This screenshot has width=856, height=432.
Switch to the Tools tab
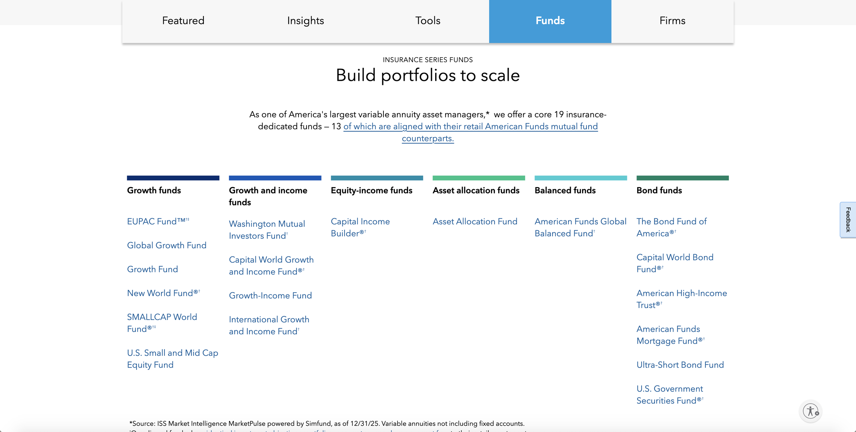coord(428,21)
